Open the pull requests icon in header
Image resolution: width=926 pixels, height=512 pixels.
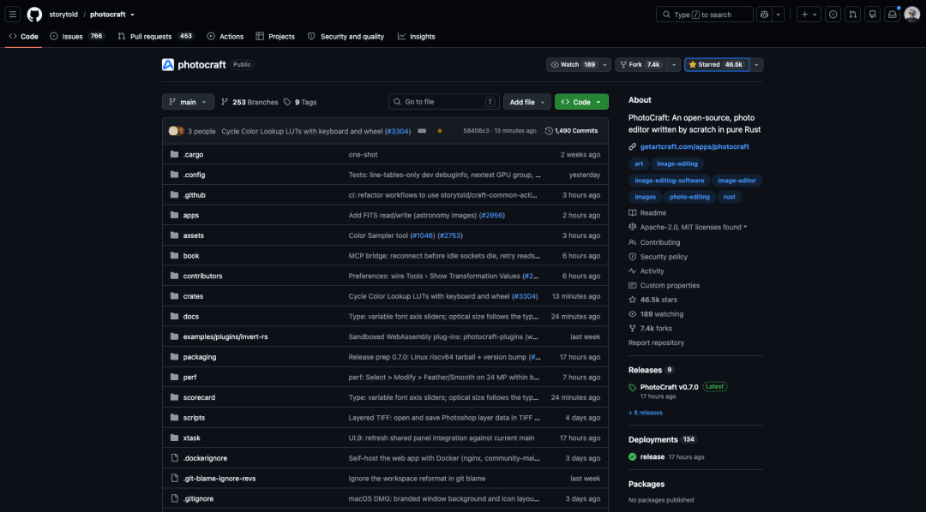tap(852, 15)
